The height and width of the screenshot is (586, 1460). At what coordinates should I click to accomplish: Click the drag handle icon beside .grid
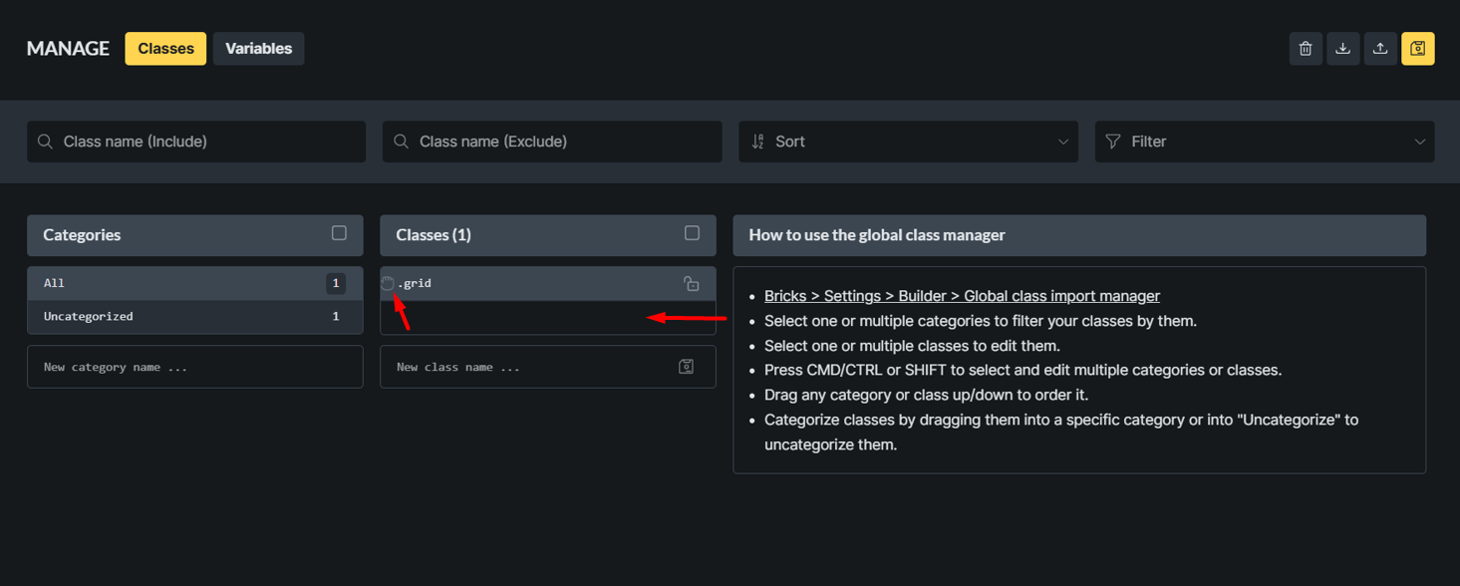click(x=388, y=283)
